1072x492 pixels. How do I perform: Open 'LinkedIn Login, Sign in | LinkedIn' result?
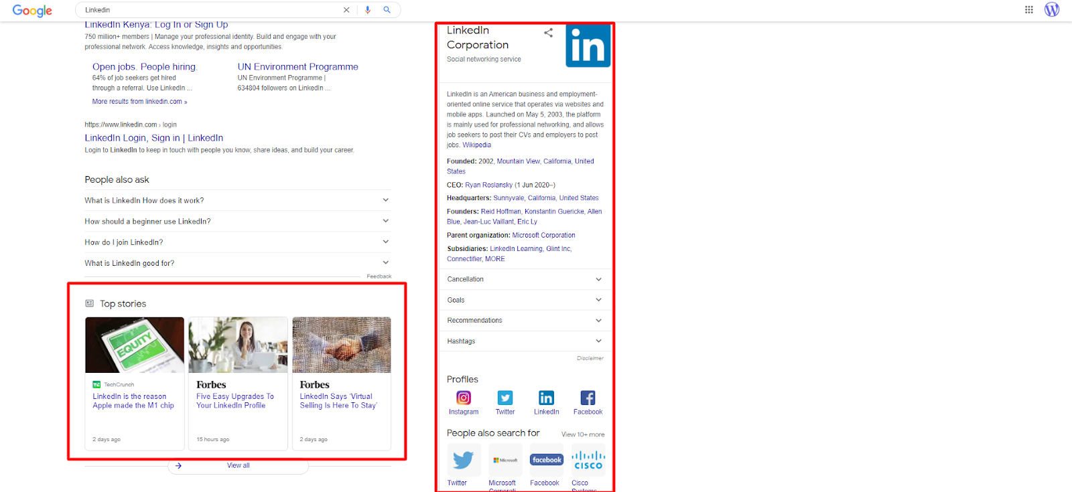pyautogui.click(x=154, y=138)
